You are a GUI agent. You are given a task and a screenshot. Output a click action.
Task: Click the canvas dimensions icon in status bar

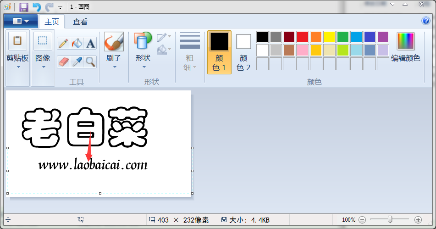click(x=152, y=219)
